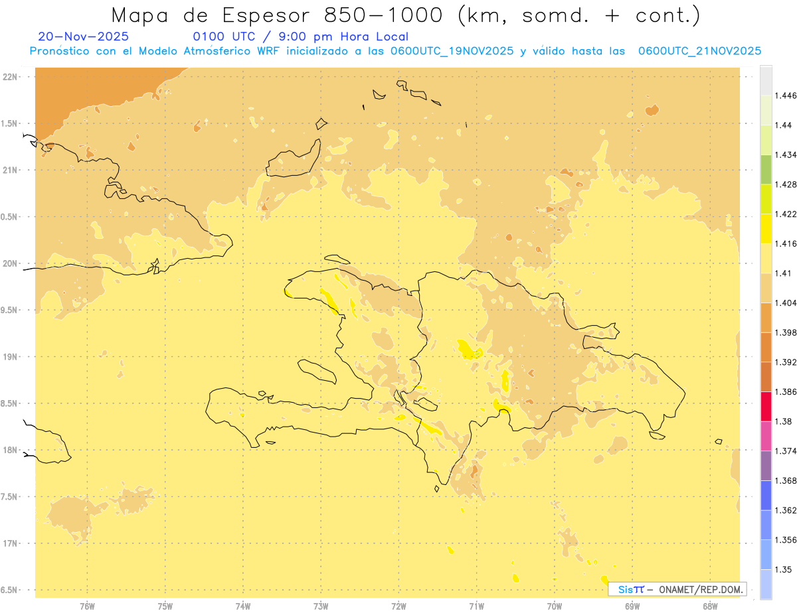Click the bright yellow 1.416–1.422 colorbar swatch
Viewport: 797px width, 615px height.
pyautogui.click(x=766, y=228)
